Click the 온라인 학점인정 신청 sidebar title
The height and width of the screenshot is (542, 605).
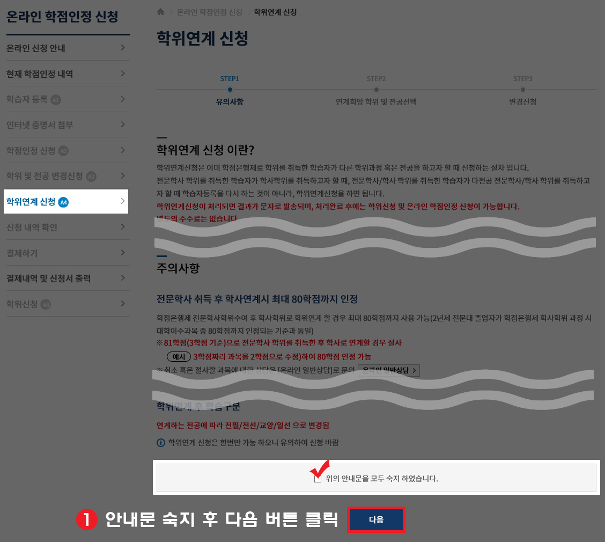pos(62,17)
